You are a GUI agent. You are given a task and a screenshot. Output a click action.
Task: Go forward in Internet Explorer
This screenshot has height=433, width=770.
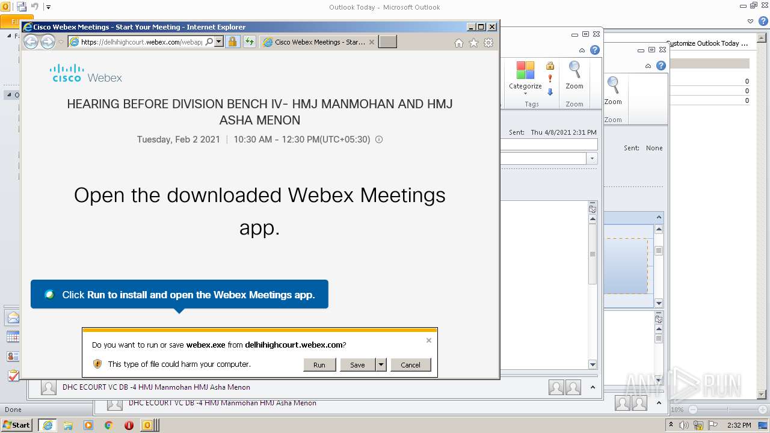pyautogui.click(x=48, y=42)
